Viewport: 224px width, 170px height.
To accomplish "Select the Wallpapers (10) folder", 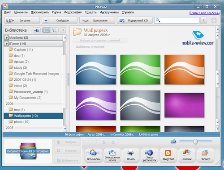I will pos(33,116).
